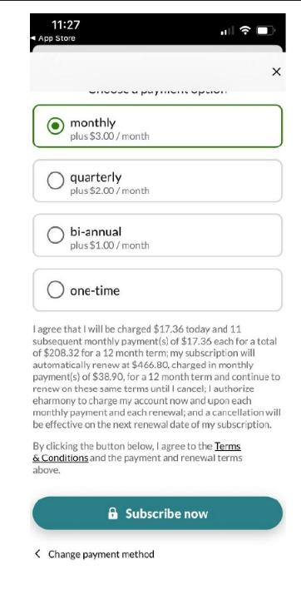
Task: Tap the monthly plus $3.00 option card
Action: coord(157,126)
